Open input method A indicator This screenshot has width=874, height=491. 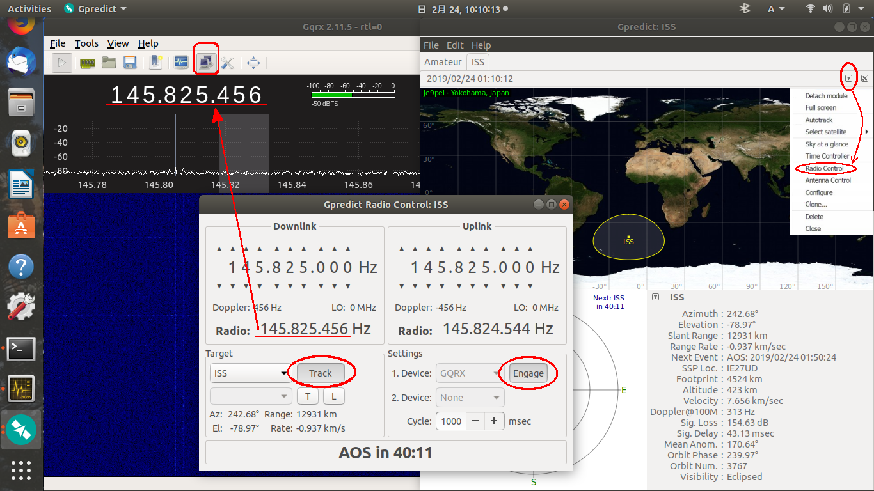click(776, 9)
